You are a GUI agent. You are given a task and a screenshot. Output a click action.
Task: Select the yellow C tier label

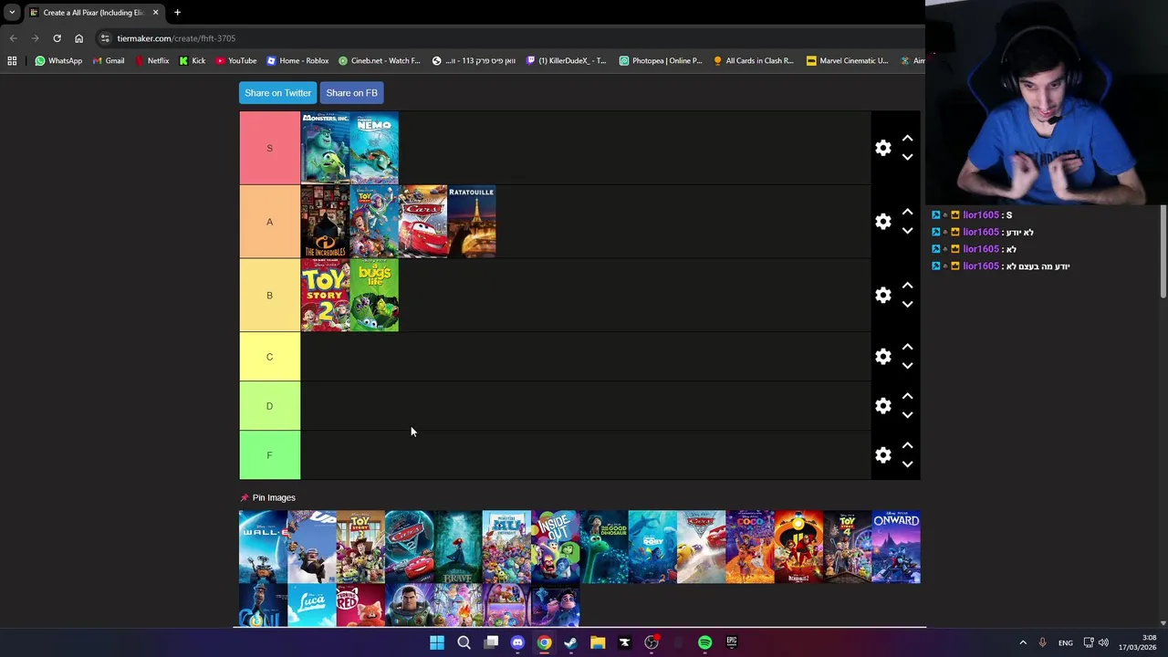[269, 357]
